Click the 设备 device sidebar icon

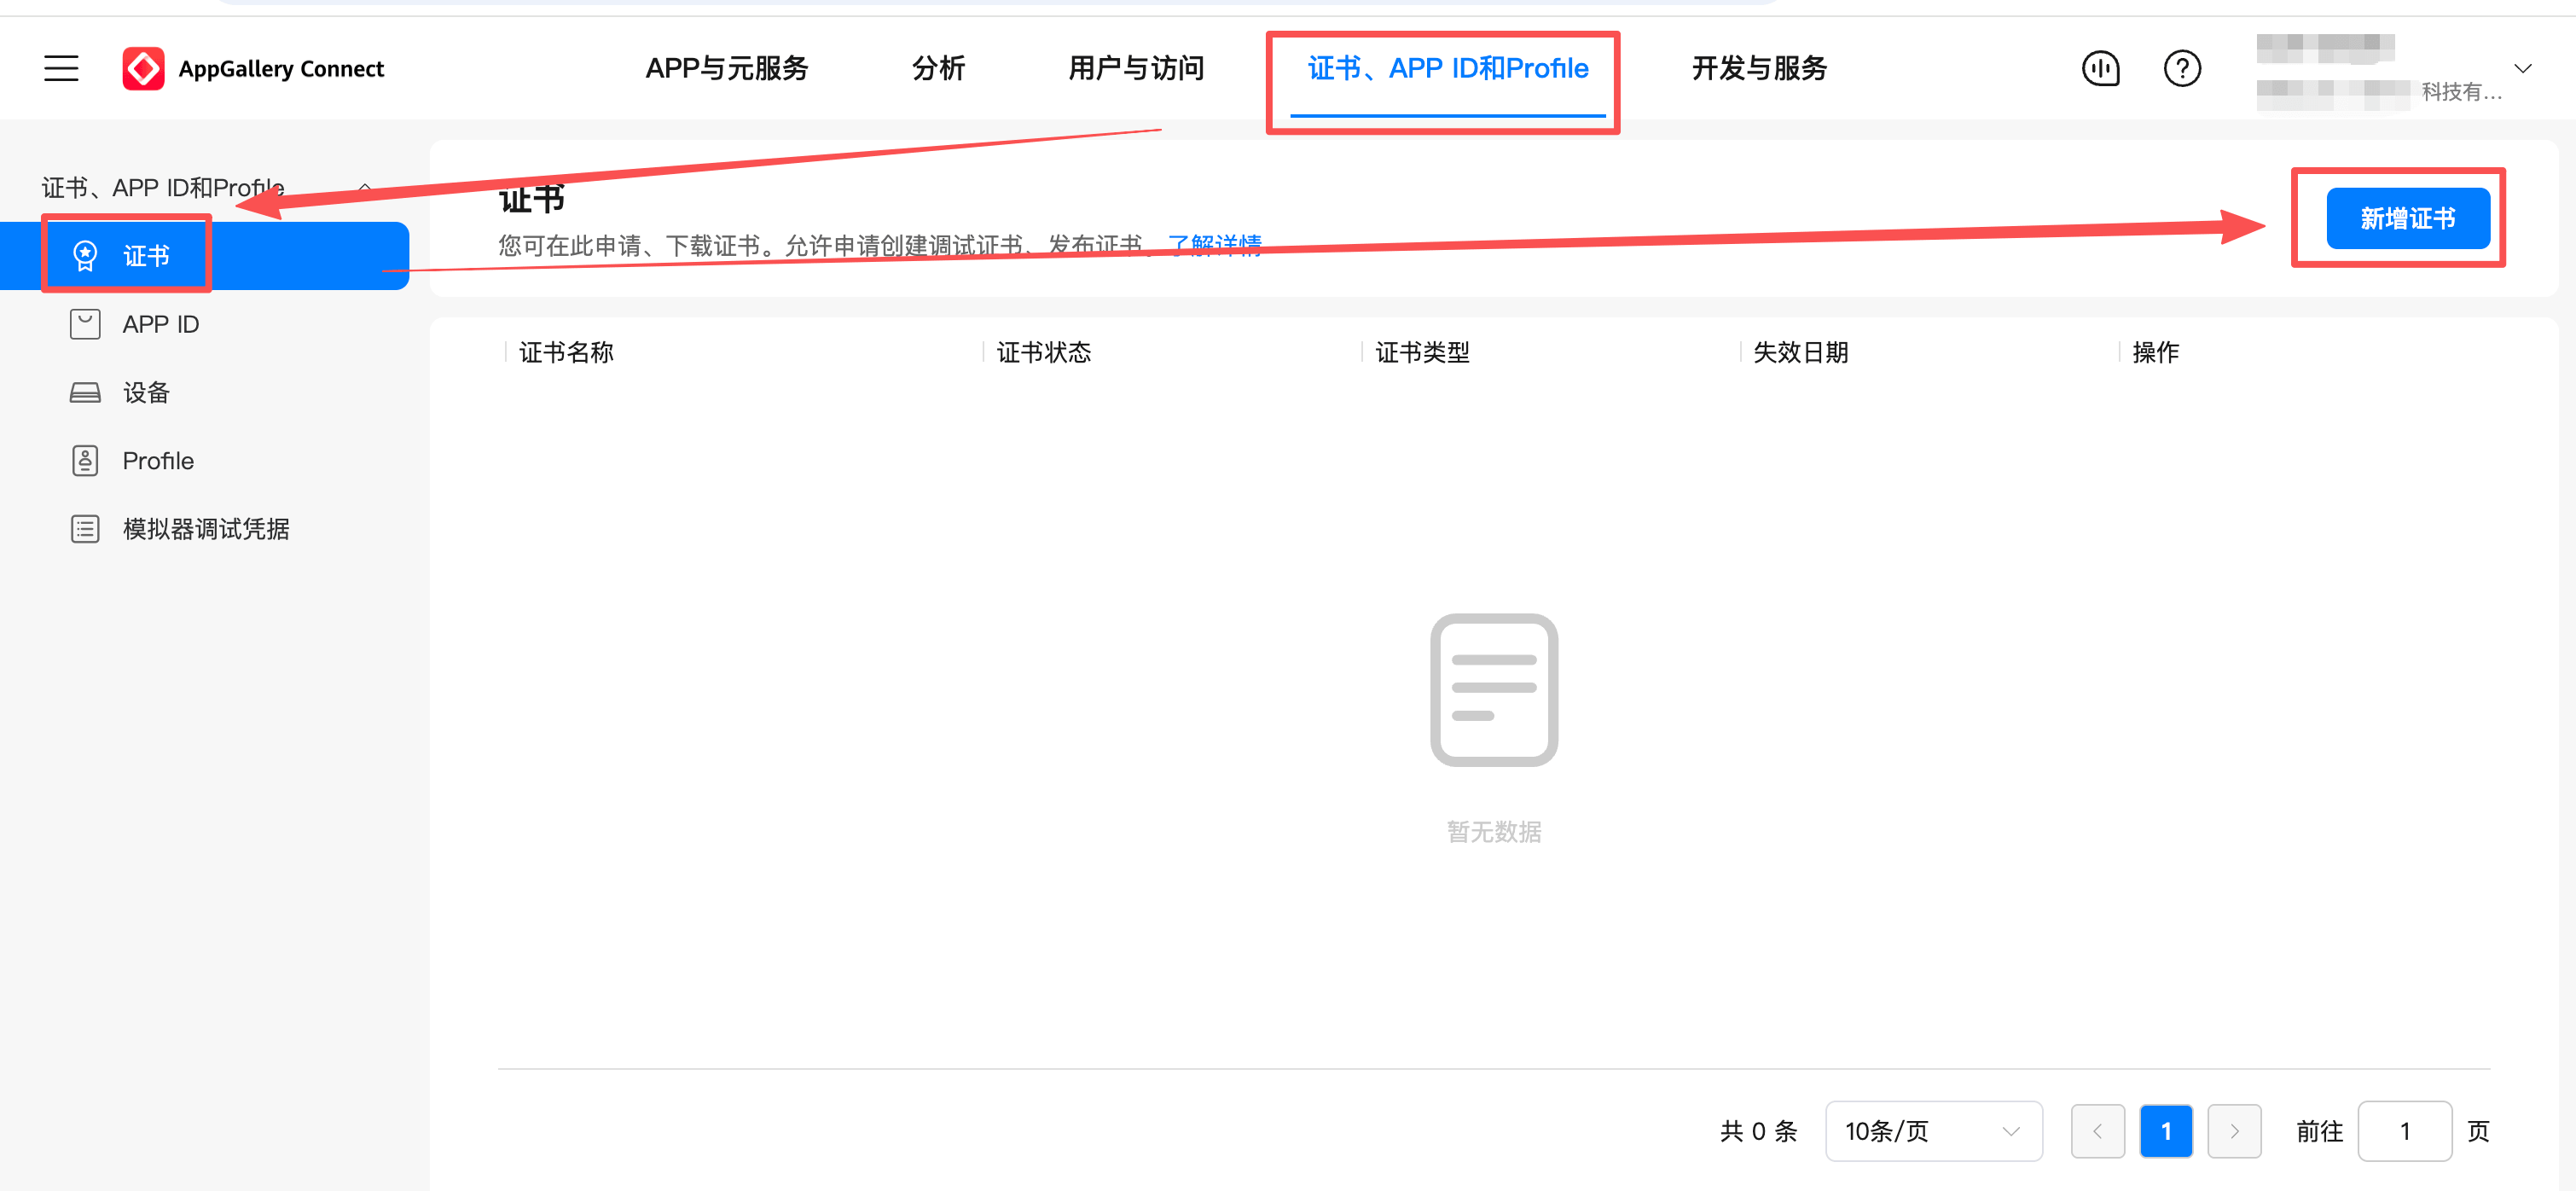point(85,392)
